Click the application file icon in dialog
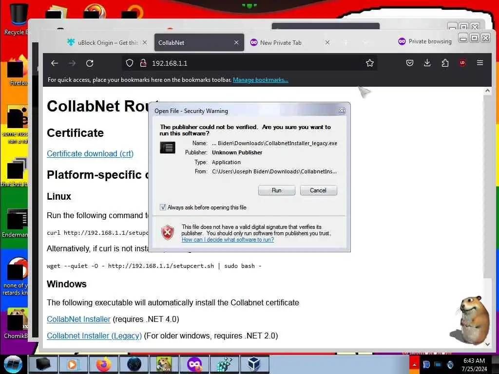The height and width of the screenshot is (374, 499). [168, 148]
